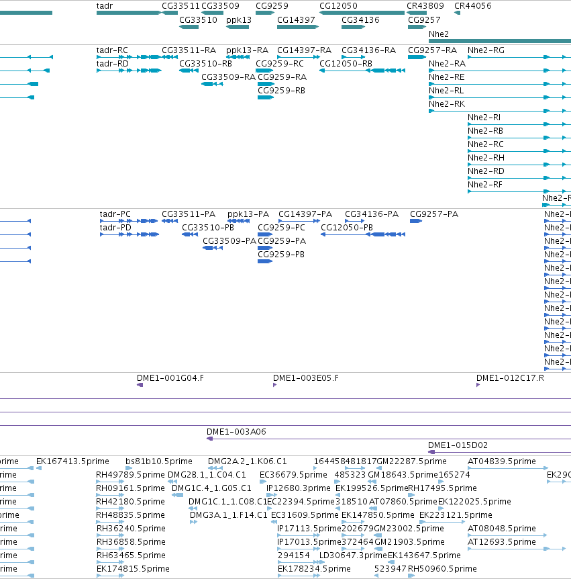Select the CG34136 gene label
The height and width of the screenshot is (579, 571).
pos(360,20)
